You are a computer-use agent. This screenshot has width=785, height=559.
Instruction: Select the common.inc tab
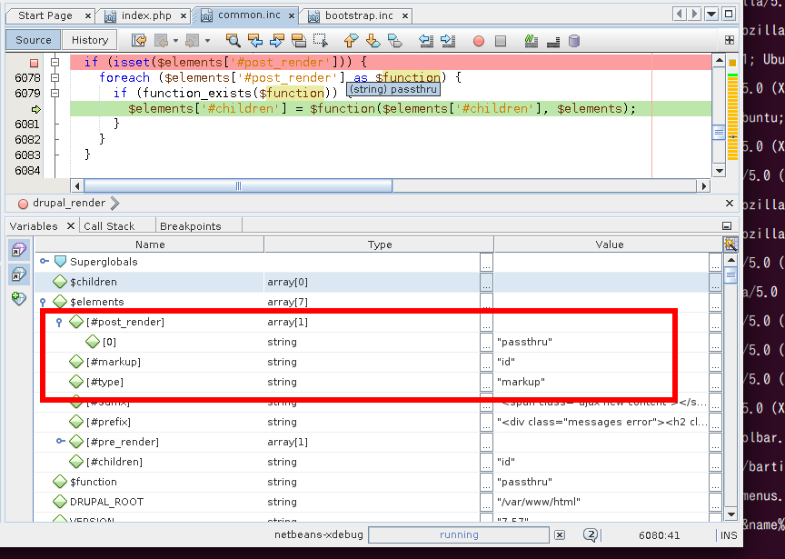249,15
